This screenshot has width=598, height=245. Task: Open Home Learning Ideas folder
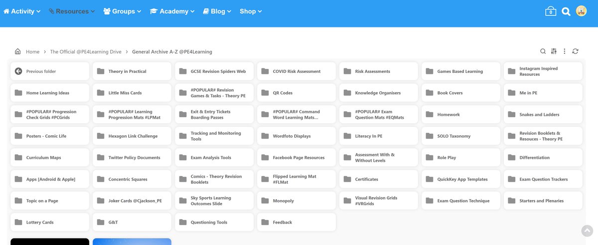(x=50, y=93)
